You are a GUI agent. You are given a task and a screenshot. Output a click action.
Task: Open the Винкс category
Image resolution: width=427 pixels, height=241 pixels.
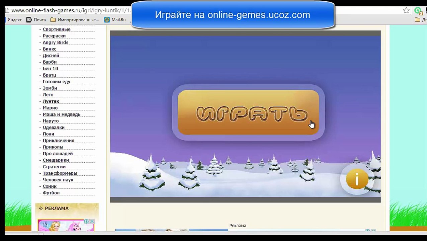point(50,49)
